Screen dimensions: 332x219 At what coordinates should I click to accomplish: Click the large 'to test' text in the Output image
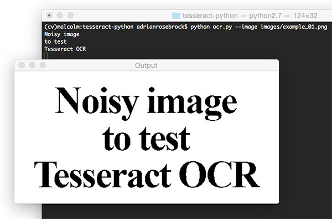[146, 139]
